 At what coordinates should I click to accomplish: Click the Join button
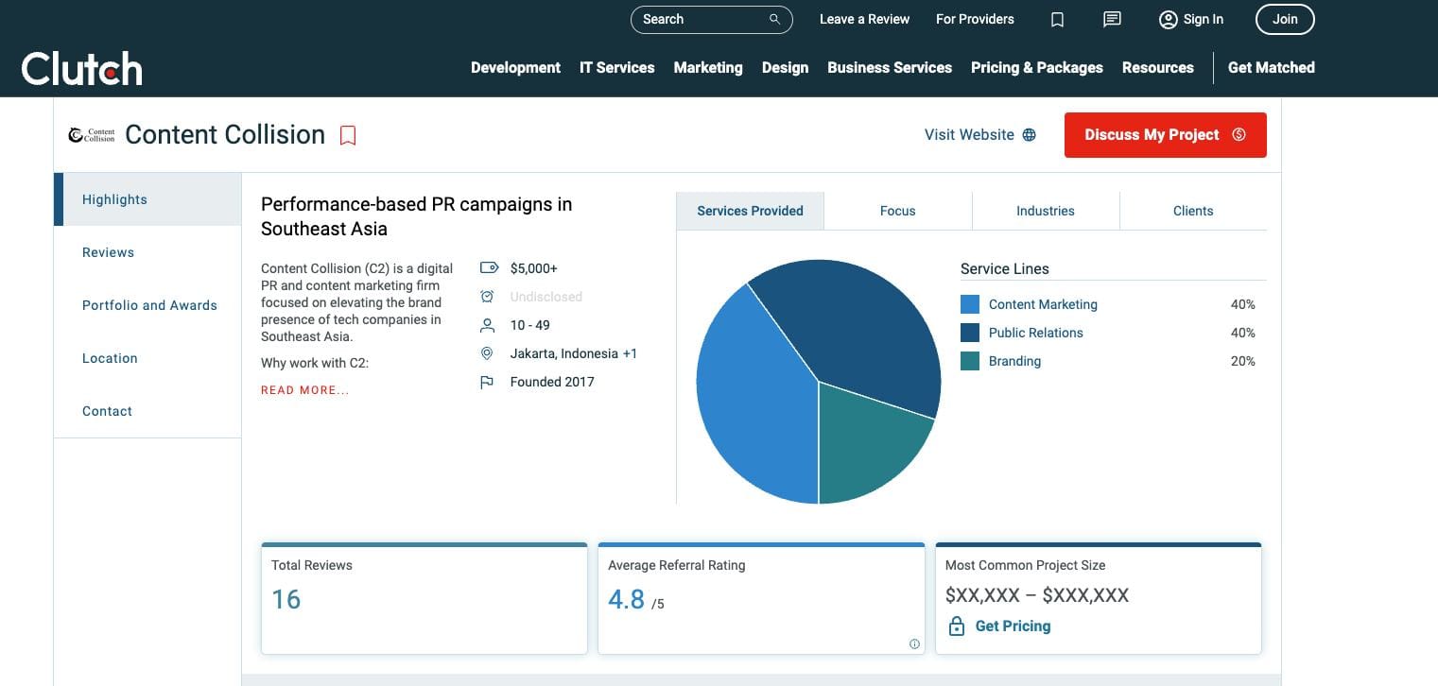point(1285,19)
